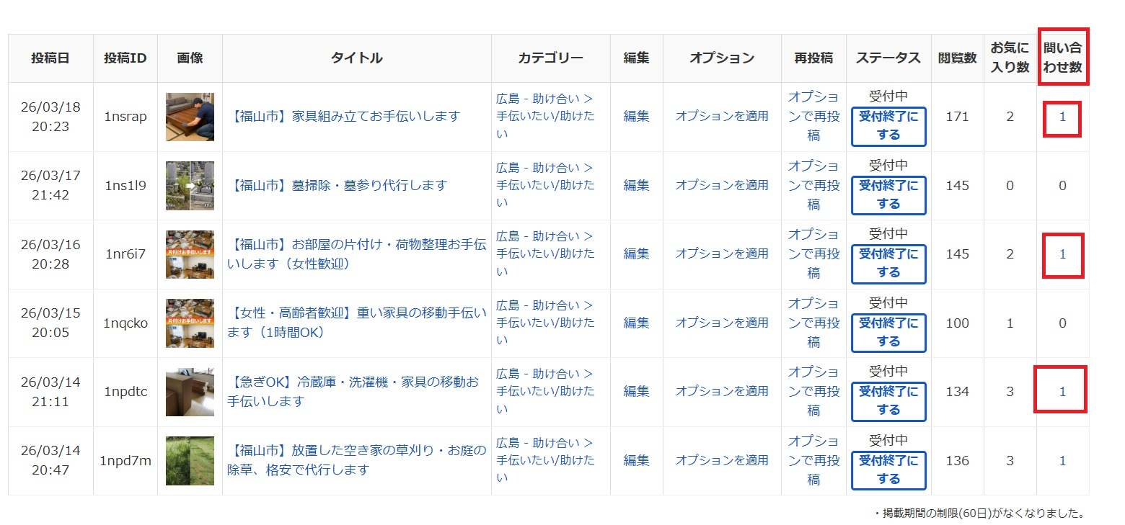Click thumbnail of post 1ns1l9
The height and width of the screenshot is (525, 1125).
(x=190, y=185)
